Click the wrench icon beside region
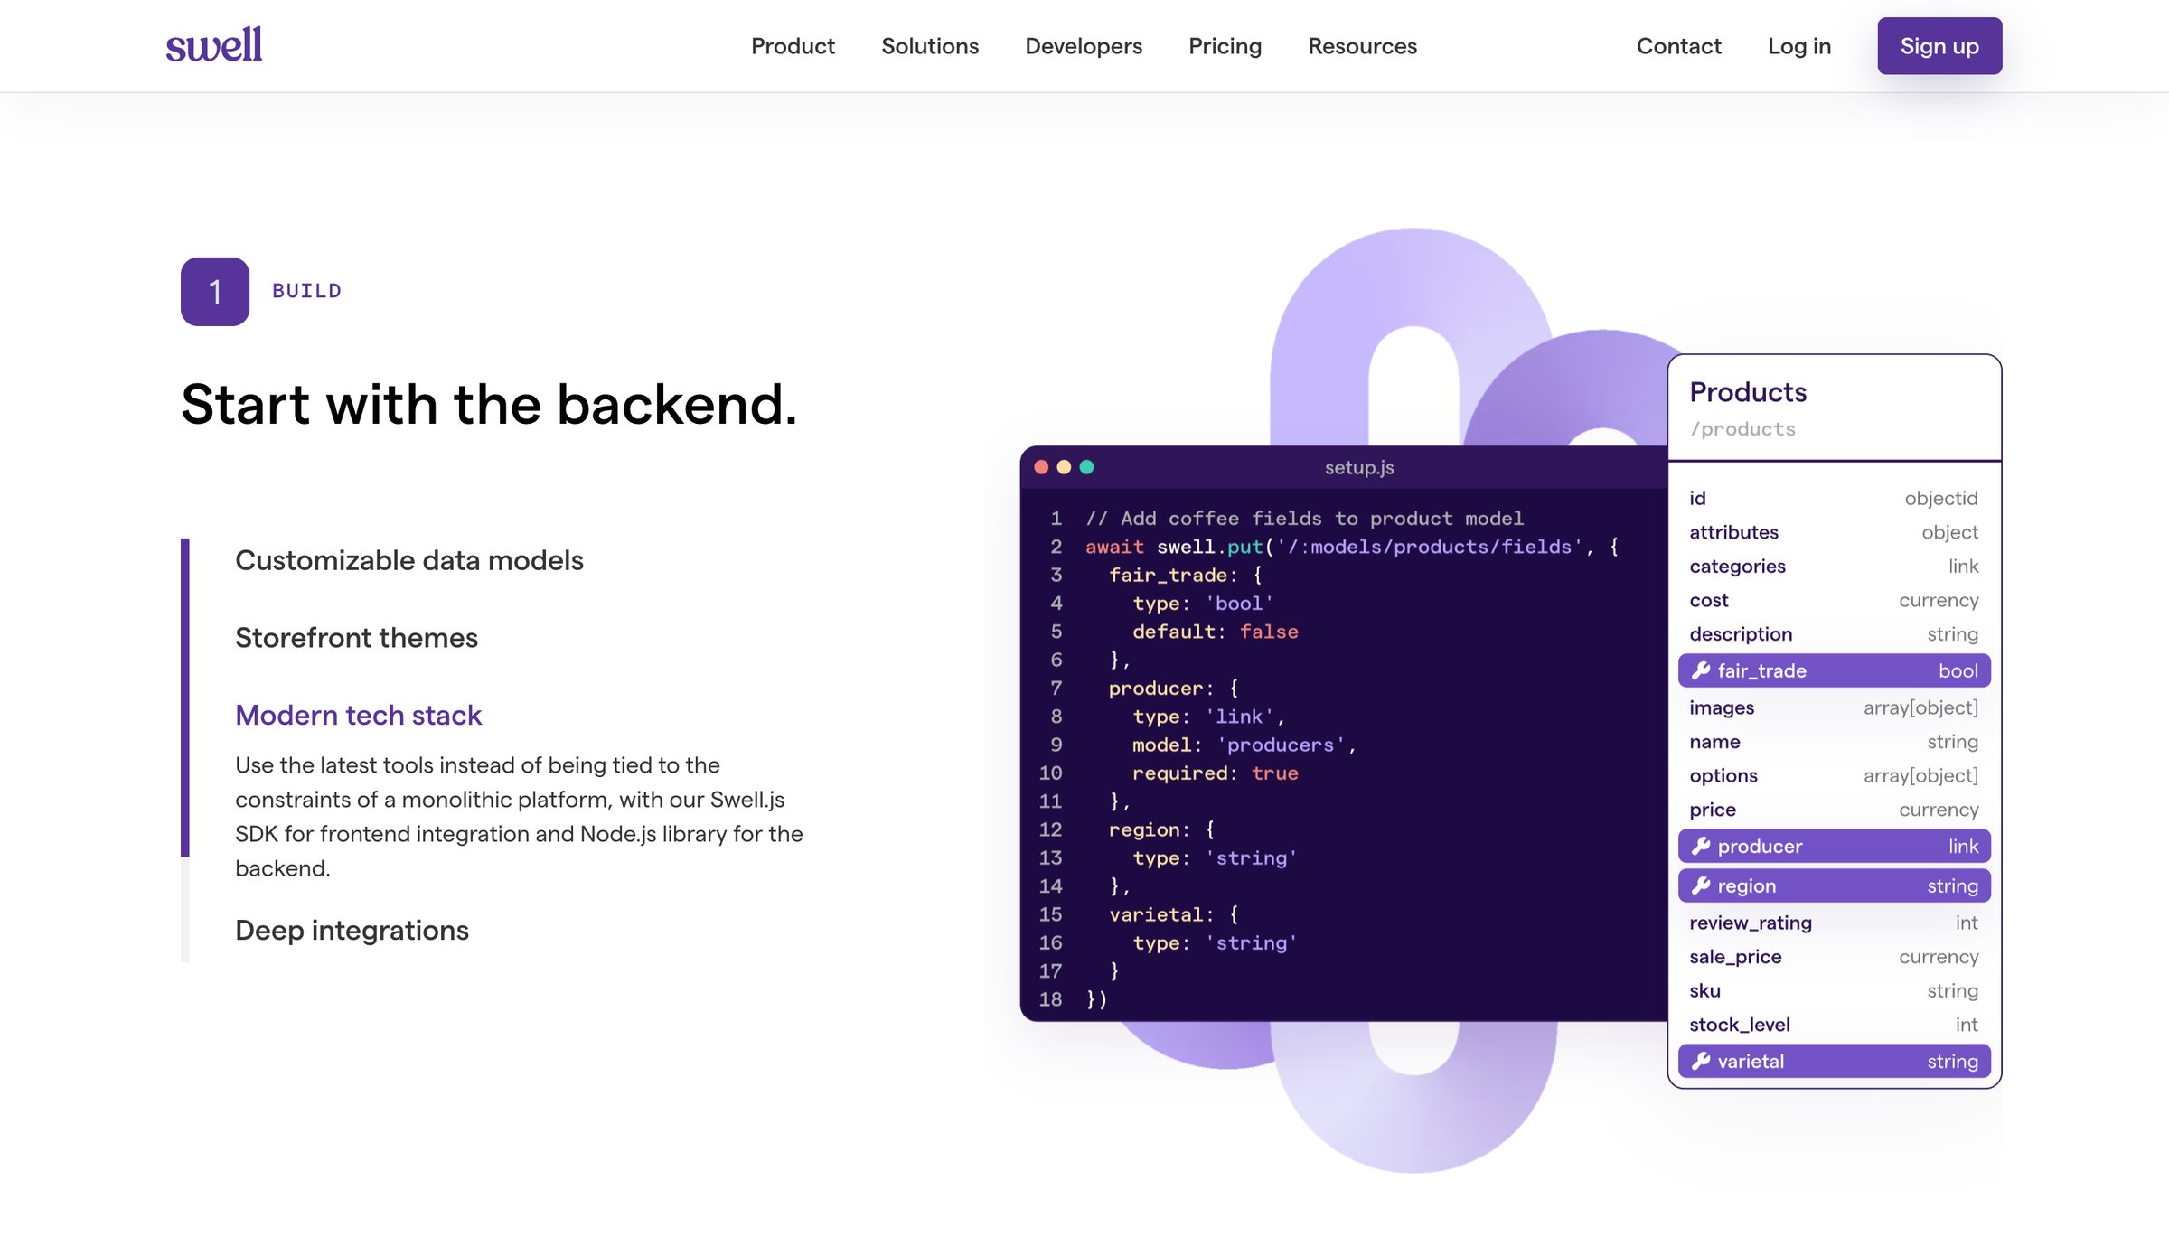Image resolution: width=2169 pixels, height=1246 pixels. (1701, 885)
